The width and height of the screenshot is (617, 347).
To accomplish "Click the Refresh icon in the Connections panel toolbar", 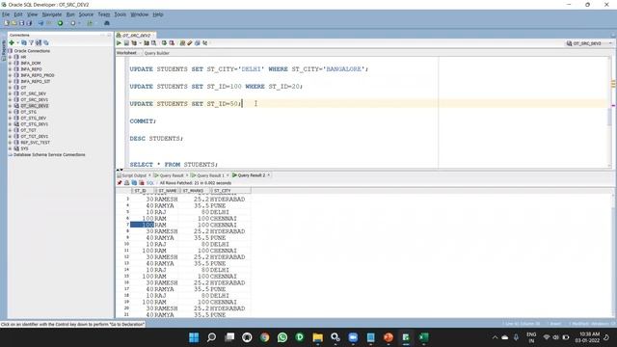I will click(24, 42).
